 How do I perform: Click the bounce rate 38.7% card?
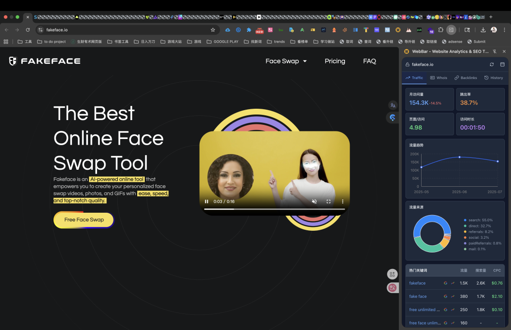[480, 99]
